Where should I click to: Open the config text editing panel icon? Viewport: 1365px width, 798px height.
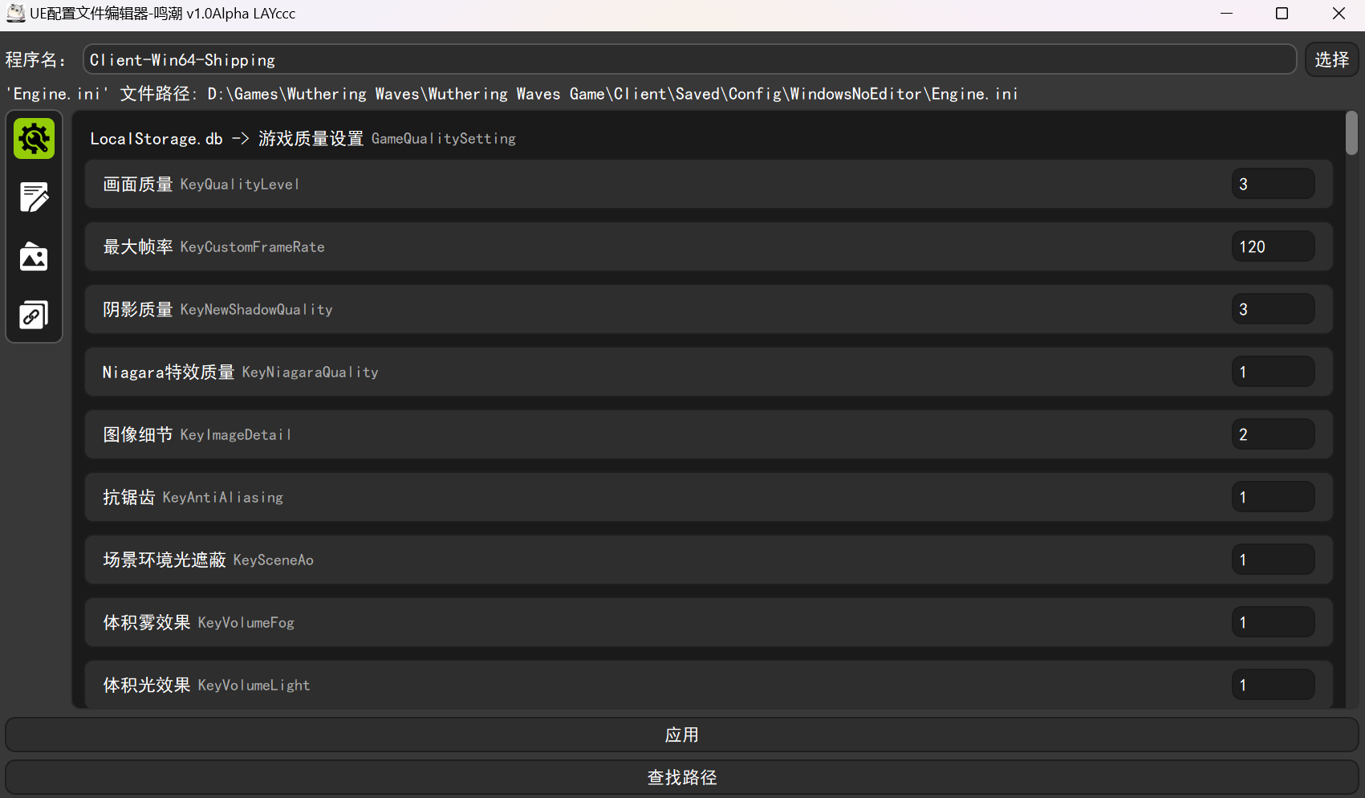pos(34,197)
